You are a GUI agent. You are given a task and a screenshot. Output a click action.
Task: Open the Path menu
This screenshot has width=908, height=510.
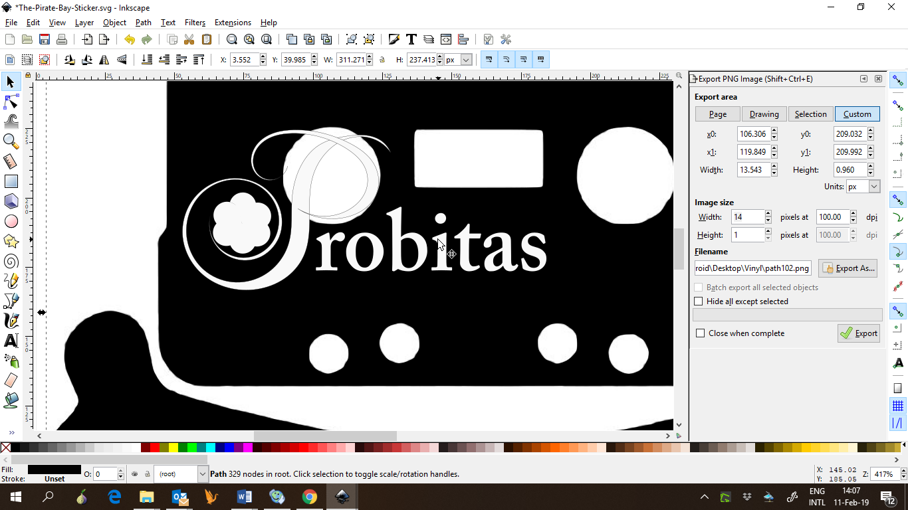point(144,23)
